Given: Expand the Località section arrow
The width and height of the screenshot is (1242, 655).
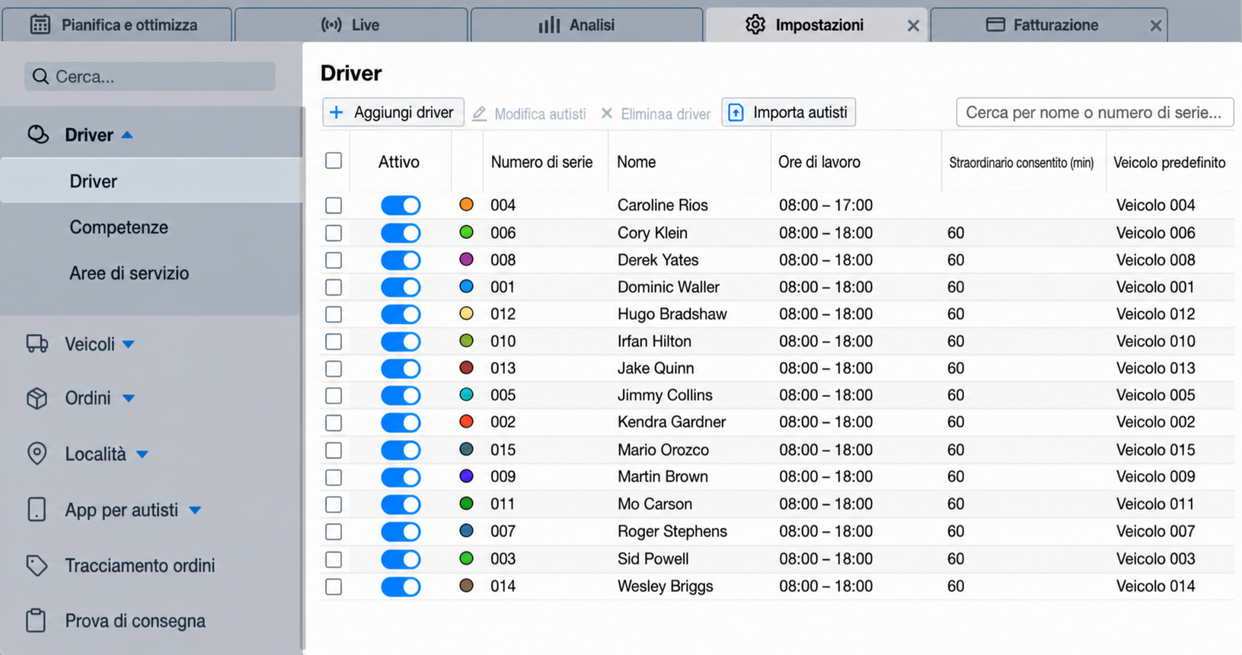Looking at the screenshot, I should coord(142,454).
